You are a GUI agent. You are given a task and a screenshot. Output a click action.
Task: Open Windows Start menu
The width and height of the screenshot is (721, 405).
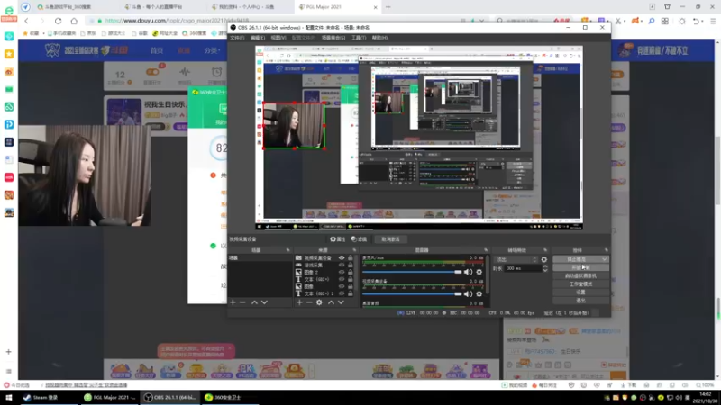pyautogui.click(x=8, y=398)
